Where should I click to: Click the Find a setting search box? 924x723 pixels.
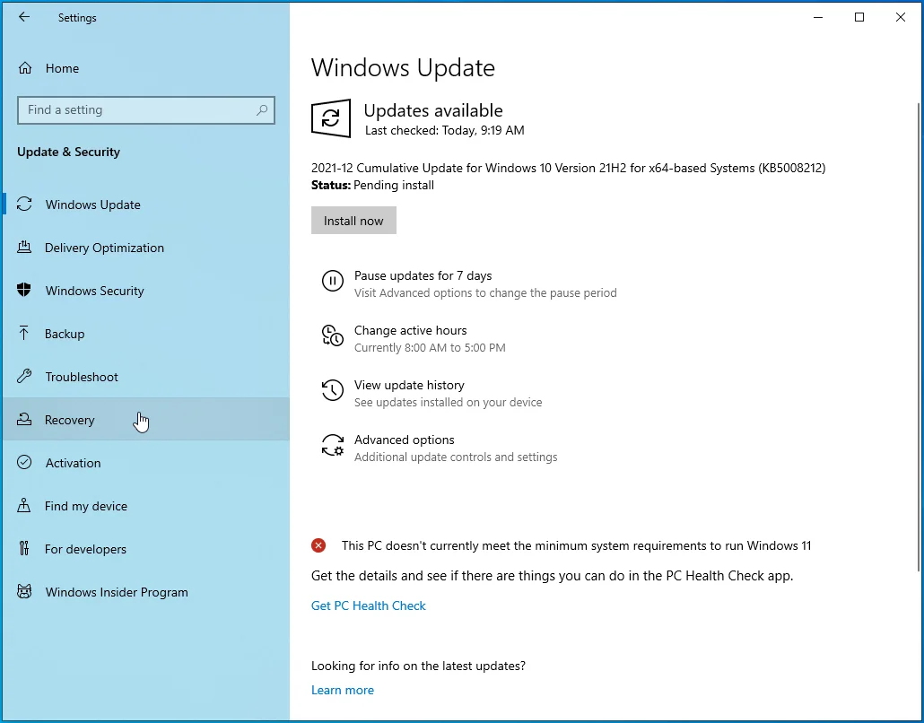tap(146, 110)
